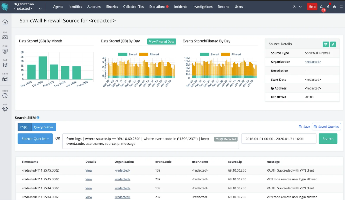Open the ITDR shield icon
The width and height of the screenshot is (345, 200).
pos(5,51)
